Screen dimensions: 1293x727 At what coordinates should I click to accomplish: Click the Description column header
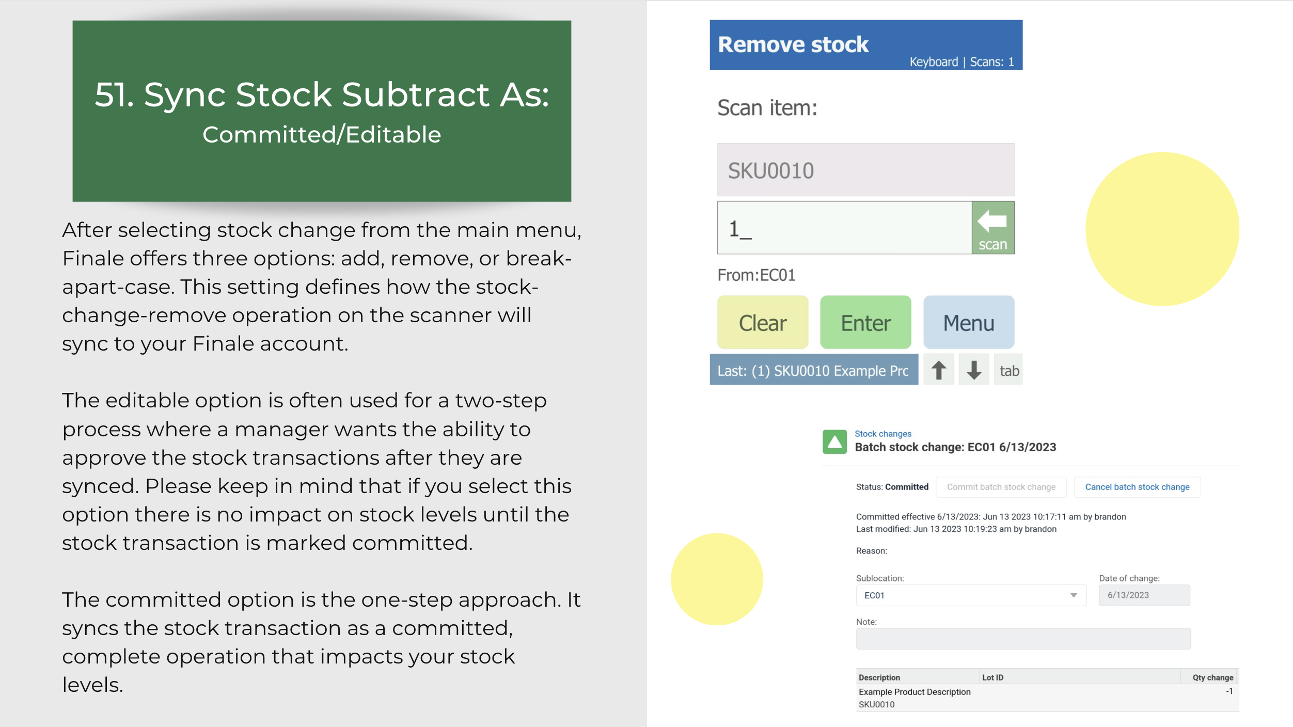click(917, 677)
